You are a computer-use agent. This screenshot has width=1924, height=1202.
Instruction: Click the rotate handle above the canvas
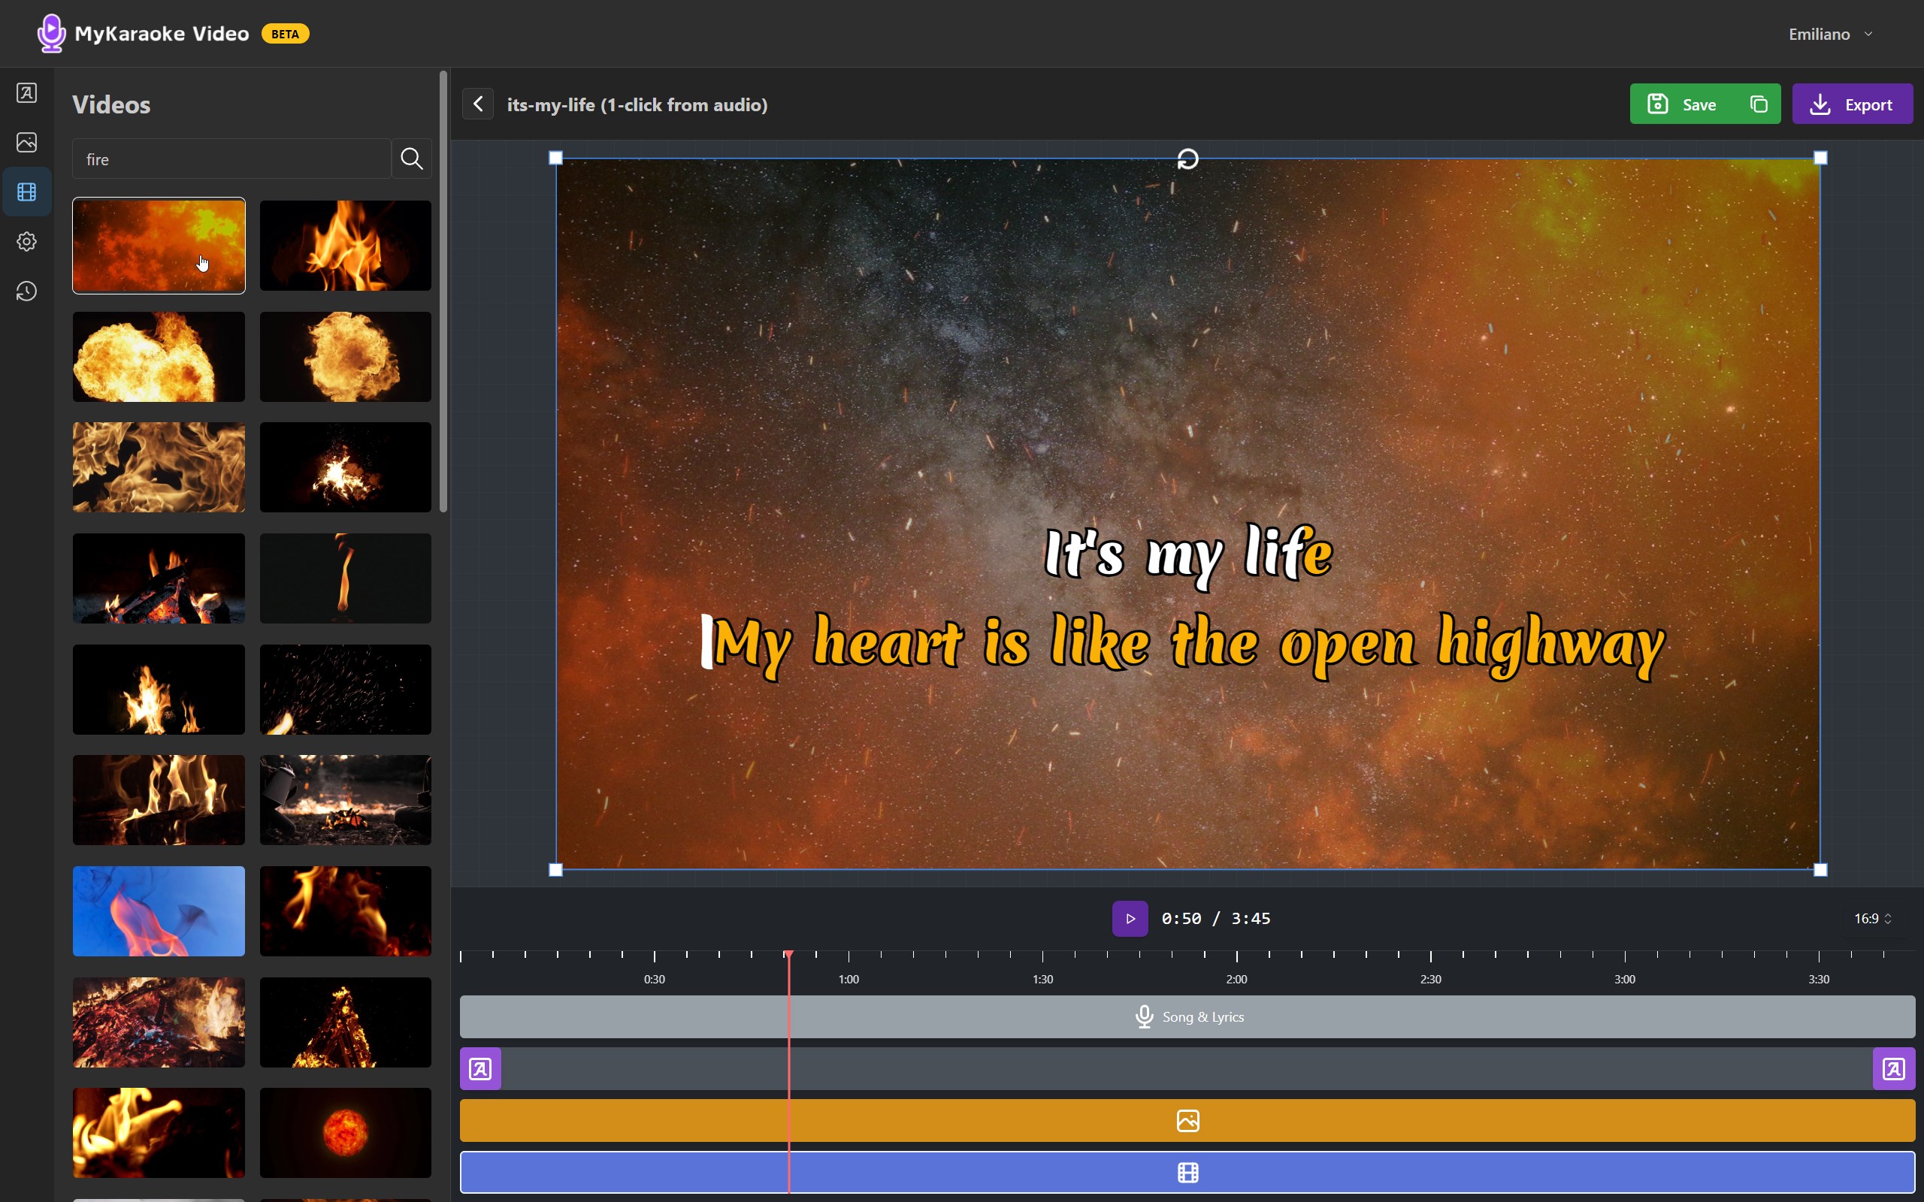click(x=1187, y=159)
